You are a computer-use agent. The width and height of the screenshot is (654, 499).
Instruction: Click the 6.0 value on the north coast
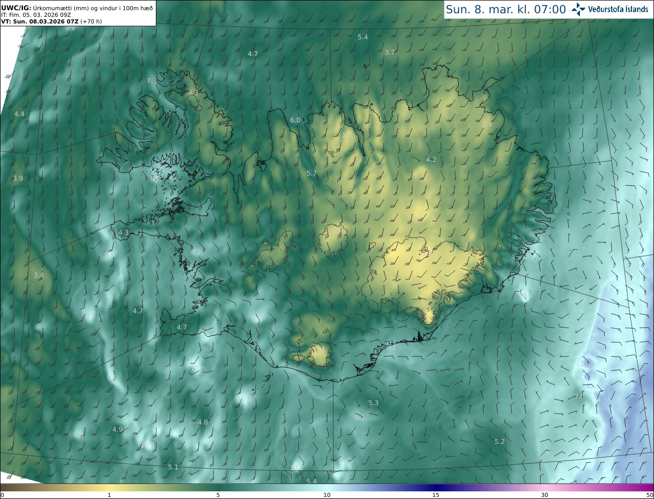tap(295, 120)
